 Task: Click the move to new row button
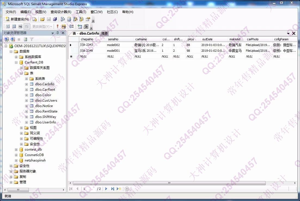click(x=119, y=189)
